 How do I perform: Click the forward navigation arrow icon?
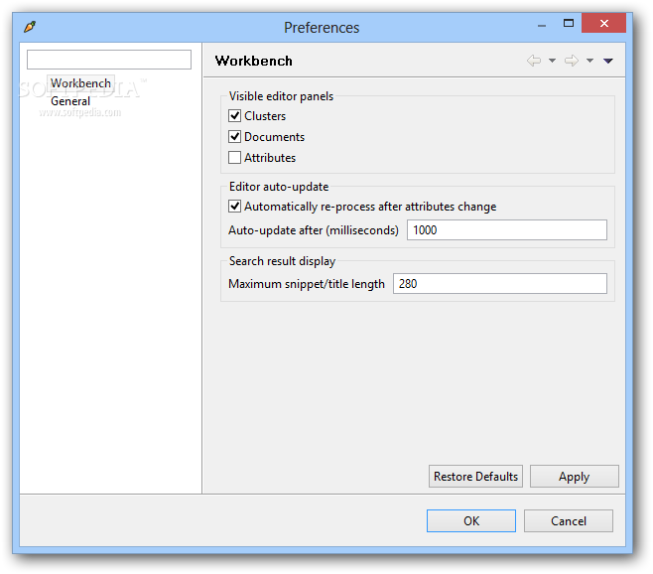pyautogui.click(x=572, y=61)
